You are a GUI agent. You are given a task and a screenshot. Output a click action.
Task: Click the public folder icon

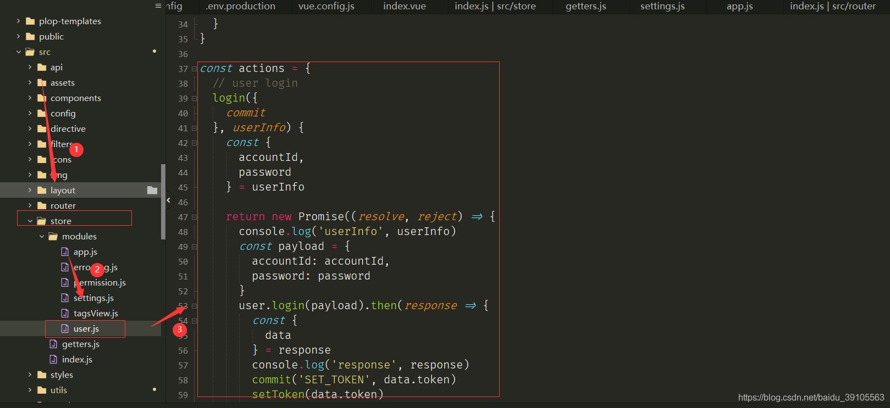pyautogui.click(x=30, y=37)
